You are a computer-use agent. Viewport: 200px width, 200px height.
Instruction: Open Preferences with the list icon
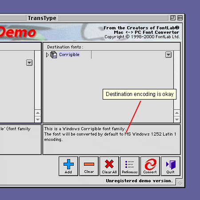coord(130,166)
